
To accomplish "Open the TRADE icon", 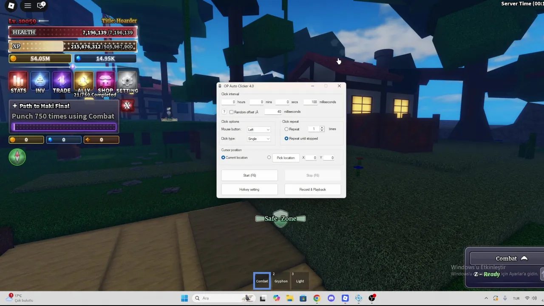I will coord(62,82).
